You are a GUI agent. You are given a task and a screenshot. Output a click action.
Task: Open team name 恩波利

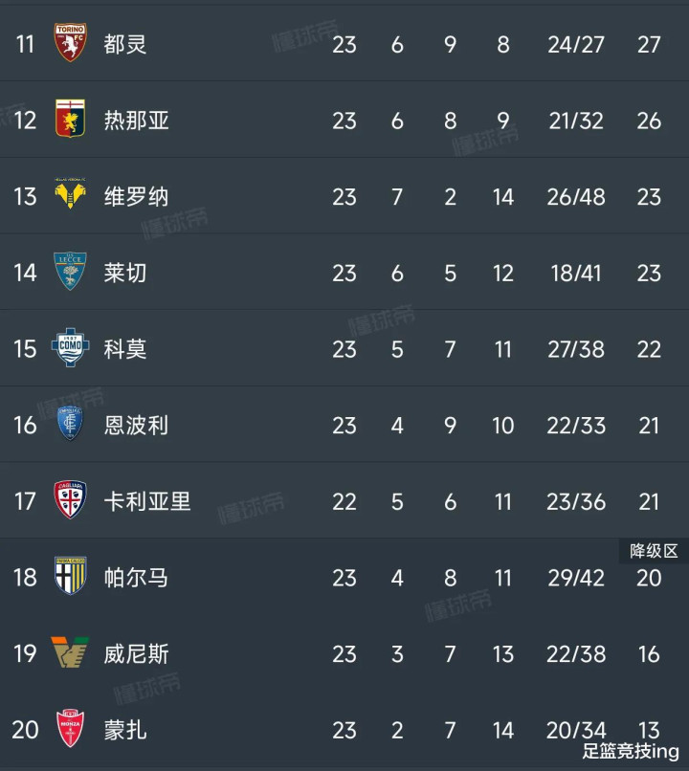coord(136,426)
